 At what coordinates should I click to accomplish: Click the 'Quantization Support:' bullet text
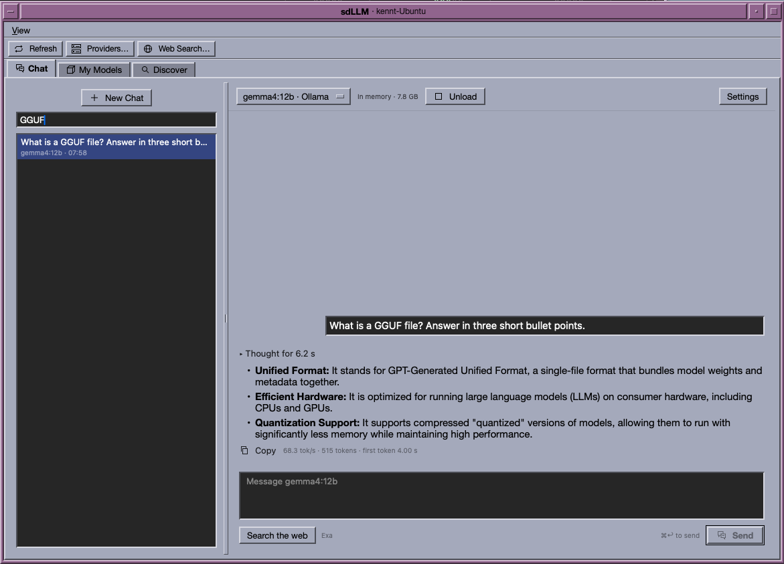[307, 423]
